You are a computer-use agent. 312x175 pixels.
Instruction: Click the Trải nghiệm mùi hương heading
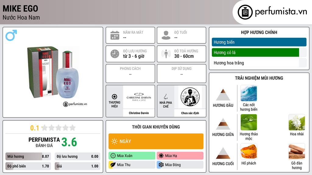(x=259, y=78)
